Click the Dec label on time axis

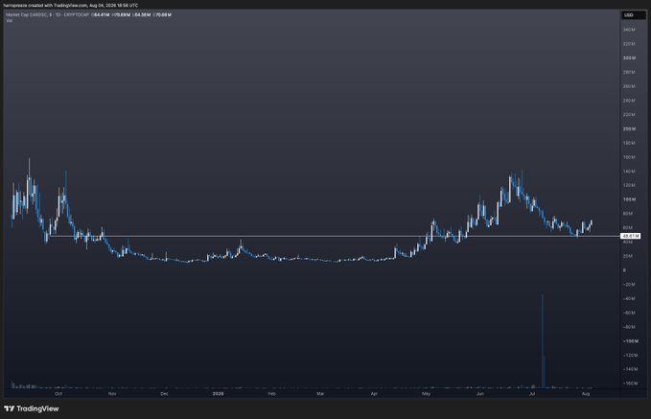164,394
